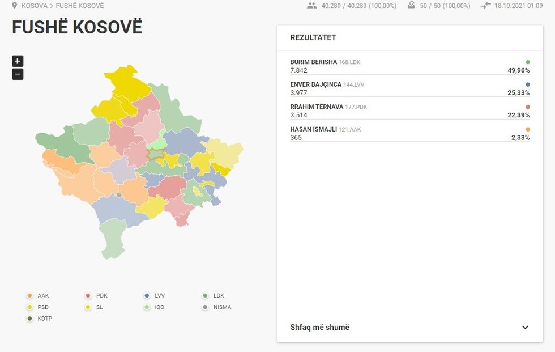
Task: Click the voter turnout people icon
Action: pos(312,5)
